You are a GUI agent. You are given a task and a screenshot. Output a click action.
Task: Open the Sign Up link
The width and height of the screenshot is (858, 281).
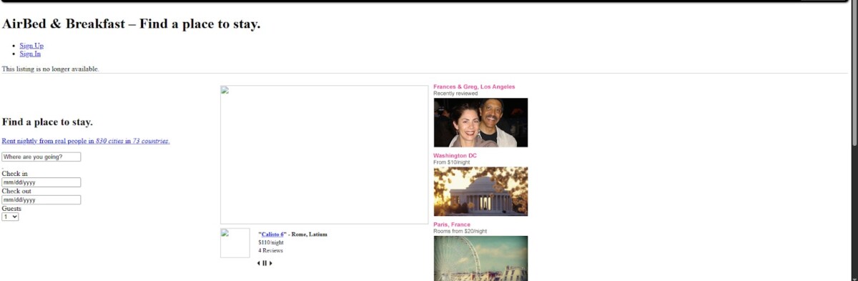[x=31, y=46]
